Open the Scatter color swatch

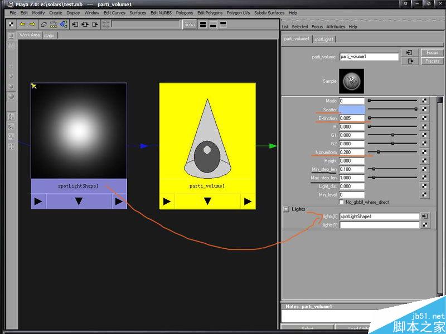(x=352, y=109)
